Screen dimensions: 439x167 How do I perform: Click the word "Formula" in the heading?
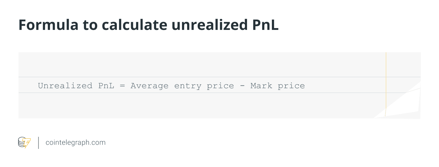pyautogui.click(x=45, y=25)
